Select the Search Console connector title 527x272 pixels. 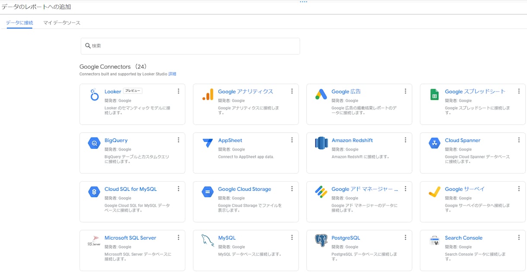[x=464, y=238]
